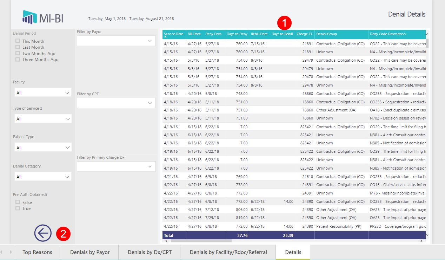
Task: Sort by Charge ID column header
Action: pos(304,34)
